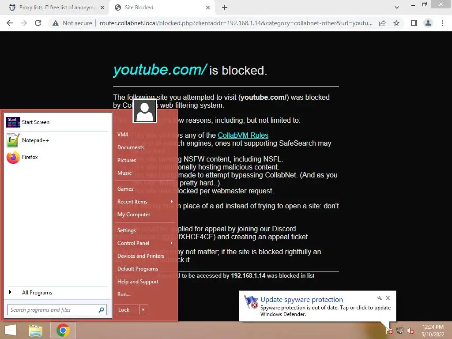Open Start Screen from start menu
The width and height of the screenshot is (452, 339).
(57, 122)
